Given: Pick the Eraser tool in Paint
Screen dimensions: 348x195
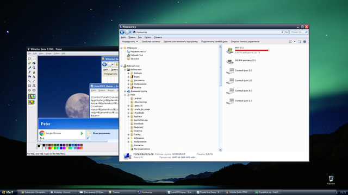Looking at the screenshot, I should coord(29,63).
